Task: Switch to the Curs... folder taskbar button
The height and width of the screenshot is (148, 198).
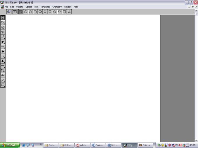Action: 51,145
